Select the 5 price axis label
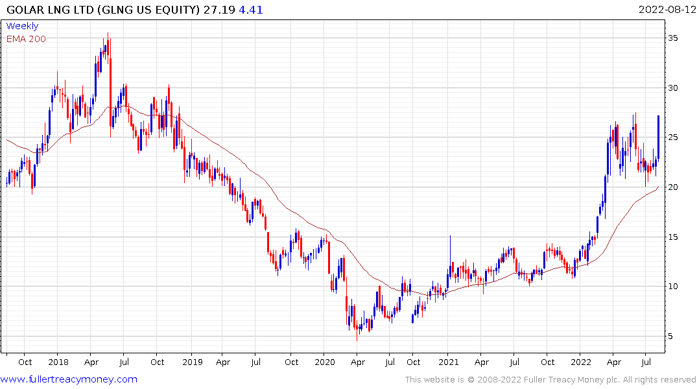The height and width of the screenshot is (389, 697). point(670,336)
